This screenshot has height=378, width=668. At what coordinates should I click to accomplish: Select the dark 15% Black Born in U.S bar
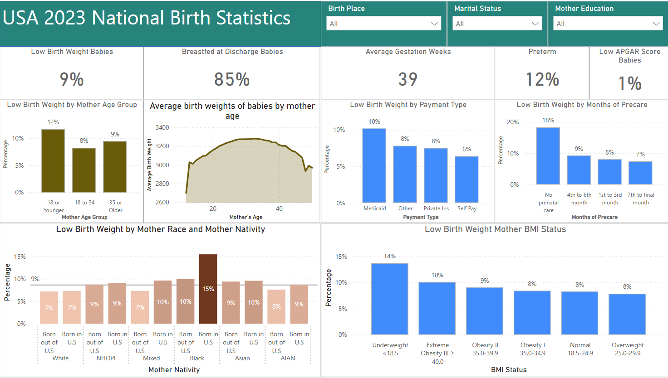208,289
